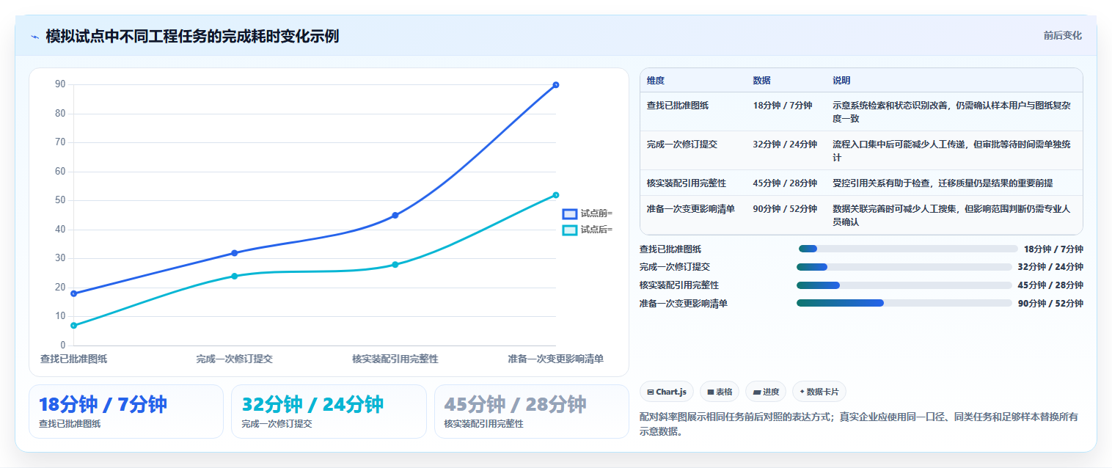Click the 准备一次变更影响清单 progress bar

click(x=904, y=303)
